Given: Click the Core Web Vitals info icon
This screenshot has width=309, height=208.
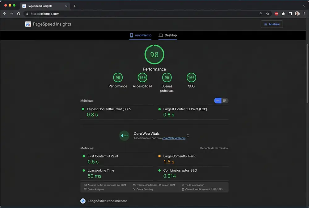Looking at the screenshot, I should point(188,136).
